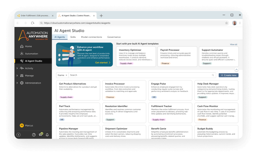Screen dimensions: 257x157
Task: Click Support tag on Resolution Identifier
Action: click(x=110, y=120)
